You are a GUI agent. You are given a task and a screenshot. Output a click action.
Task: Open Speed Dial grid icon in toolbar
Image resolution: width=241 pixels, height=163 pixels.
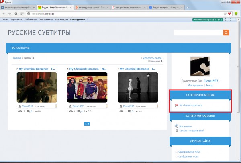[x=22, y=14]
